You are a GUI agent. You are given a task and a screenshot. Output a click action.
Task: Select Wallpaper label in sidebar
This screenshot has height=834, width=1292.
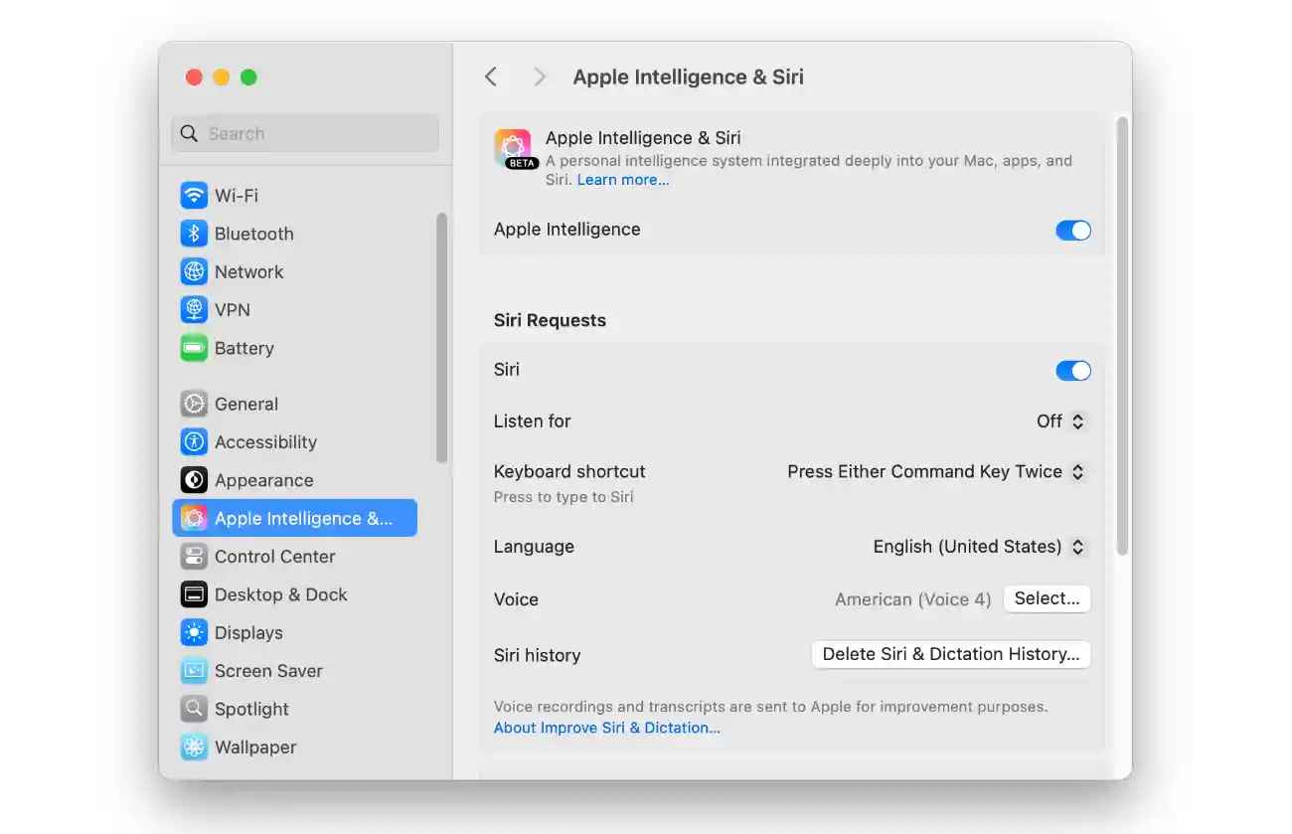255,747
